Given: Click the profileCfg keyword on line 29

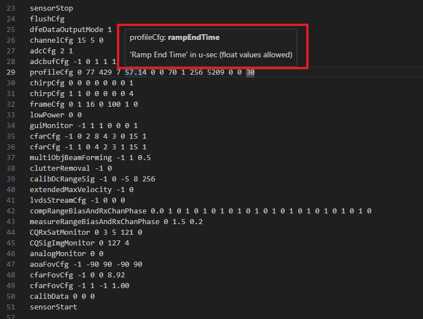Looking at the screenshot, I should (51, 72).
